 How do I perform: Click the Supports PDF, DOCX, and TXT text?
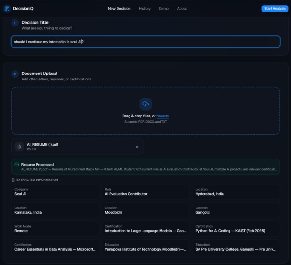(145, 122)
